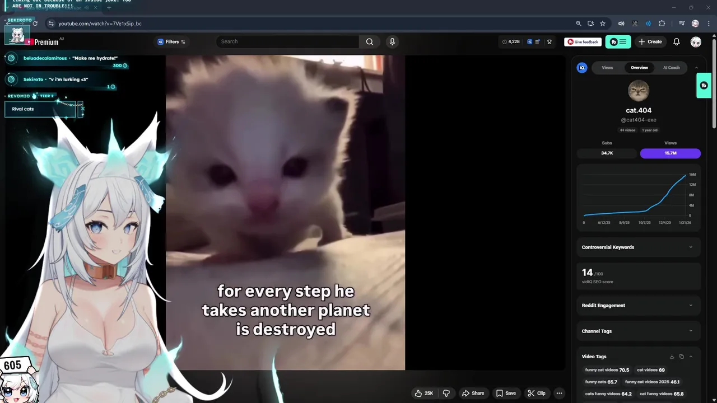Viewport: 717px width, 403px height.
Task: Click the playing cat video frame
Action: [285, 213]
